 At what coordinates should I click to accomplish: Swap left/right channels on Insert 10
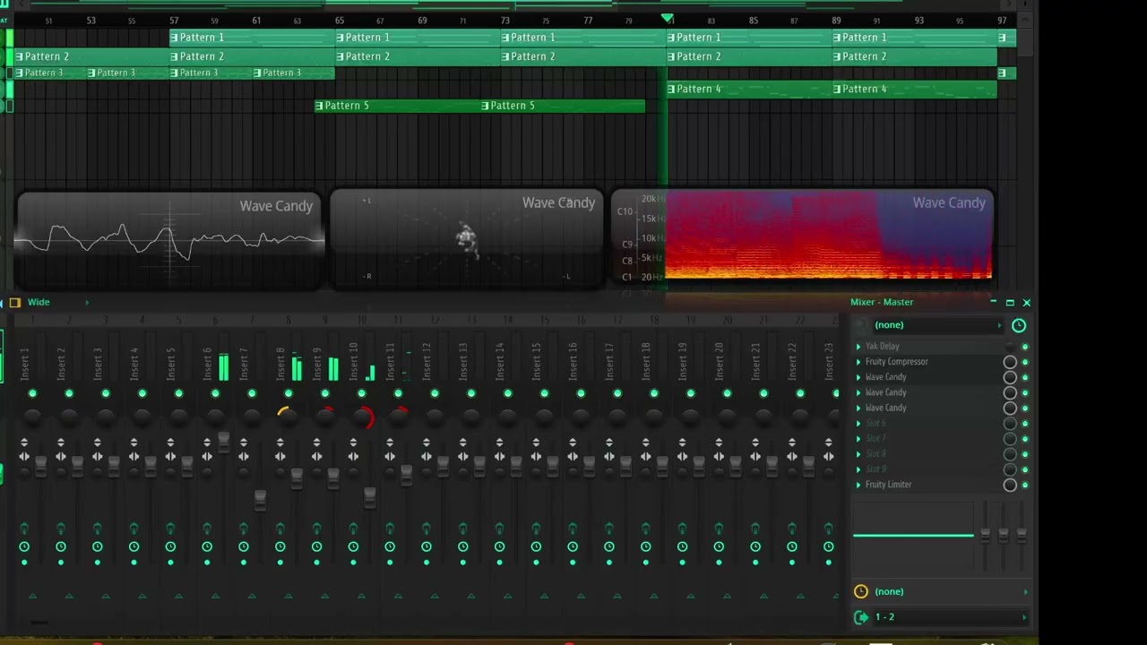[x=353, y=457]
